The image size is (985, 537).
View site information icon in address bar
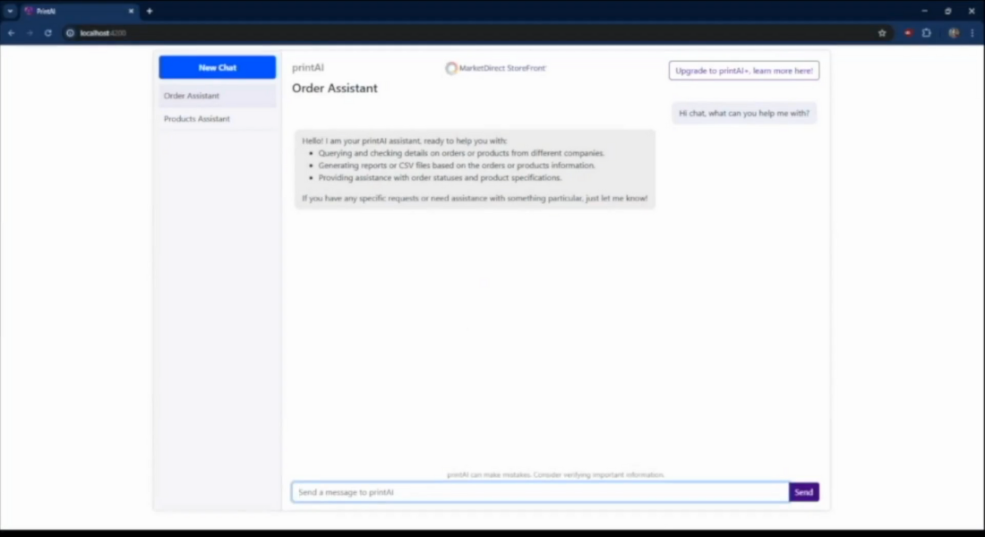[x=70, y=33]
